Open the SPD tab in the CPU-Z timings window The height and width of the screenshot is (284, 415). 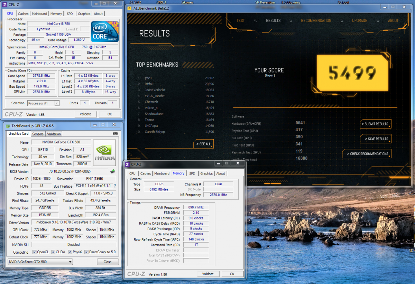click(192, 173)
